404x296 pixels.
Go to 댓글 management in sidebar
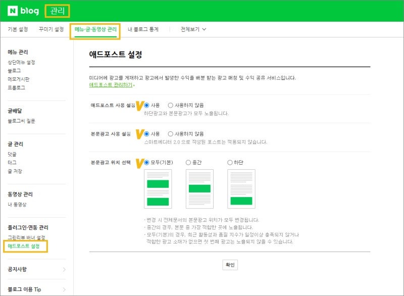pyautogui.click(x=12, y=154)
